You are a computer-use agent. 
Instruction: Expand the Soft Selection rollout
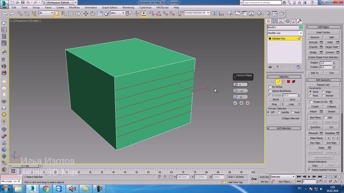(284, 128)
